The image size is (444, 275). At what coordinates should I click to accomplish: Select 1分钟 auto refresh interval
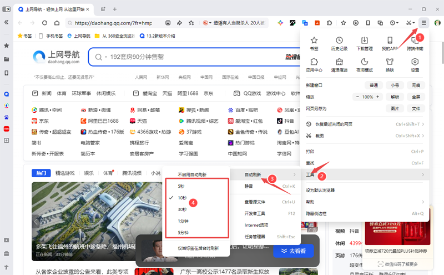coord(197,221)
